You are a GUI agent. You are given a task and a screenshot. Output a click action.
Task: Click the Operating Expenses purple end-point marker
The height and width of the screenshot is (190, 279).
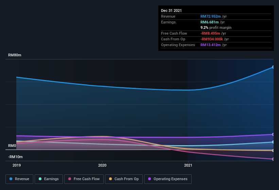[273, 134]
